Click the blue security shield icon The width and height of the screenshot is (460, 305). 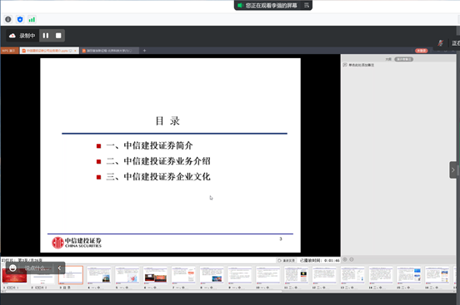(20, 20)
